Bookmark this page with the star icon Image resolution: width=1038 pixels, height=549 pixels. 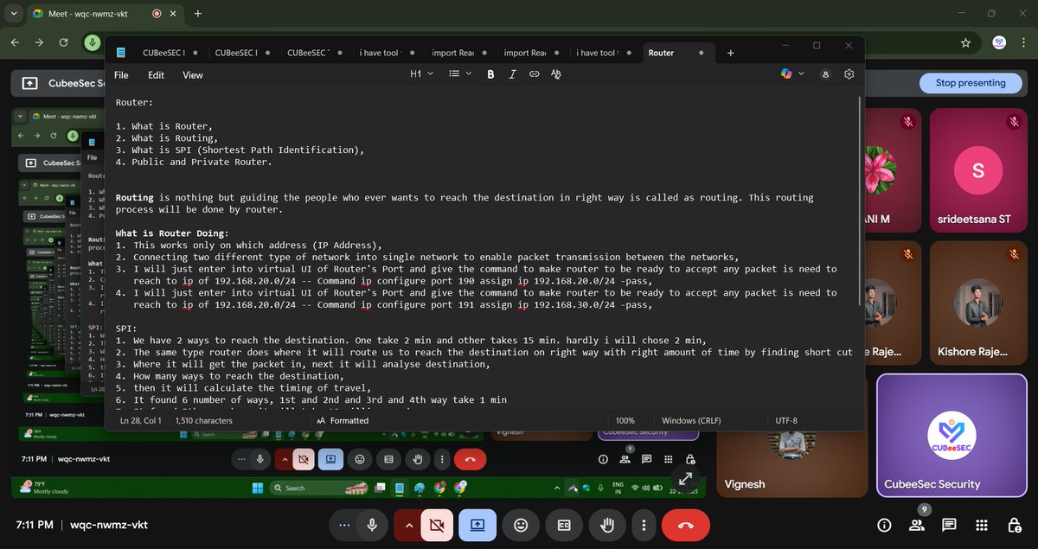coord(965,42)
